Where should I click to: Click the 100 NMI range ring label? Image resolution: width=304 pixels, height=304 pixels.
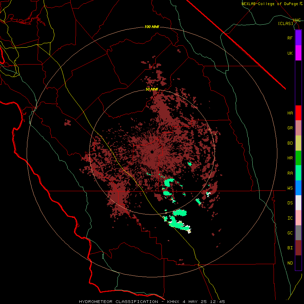pyautogui.click(x=152, y=27)
